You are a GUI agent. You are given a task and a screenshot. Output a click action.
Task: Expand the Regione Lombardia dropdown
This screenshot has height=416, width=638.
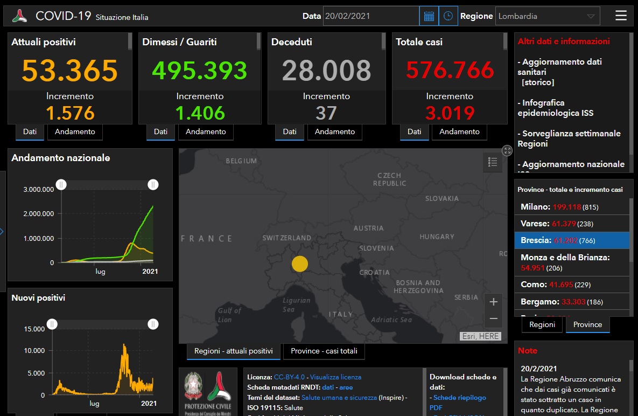[548, 16]
